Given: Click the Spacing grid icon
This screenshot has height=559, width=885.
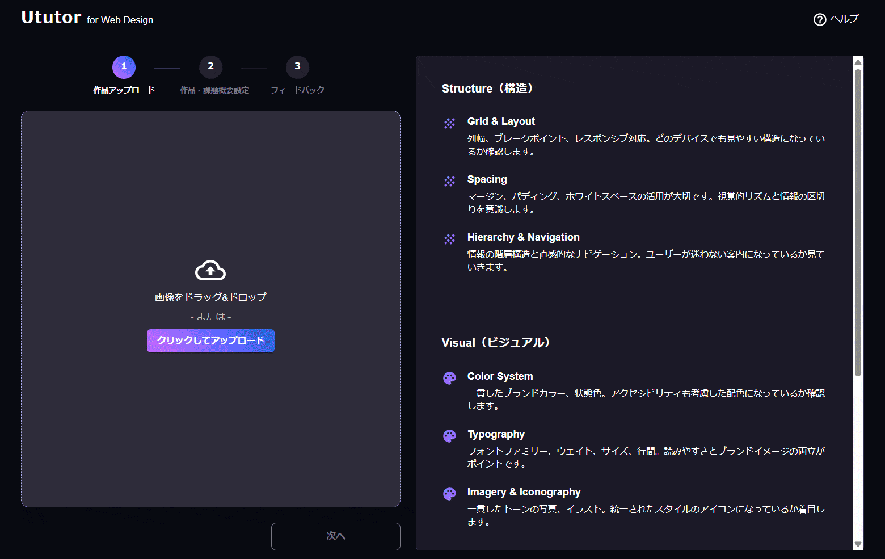Looking at the screenshot, I should (x=450, y=180).
